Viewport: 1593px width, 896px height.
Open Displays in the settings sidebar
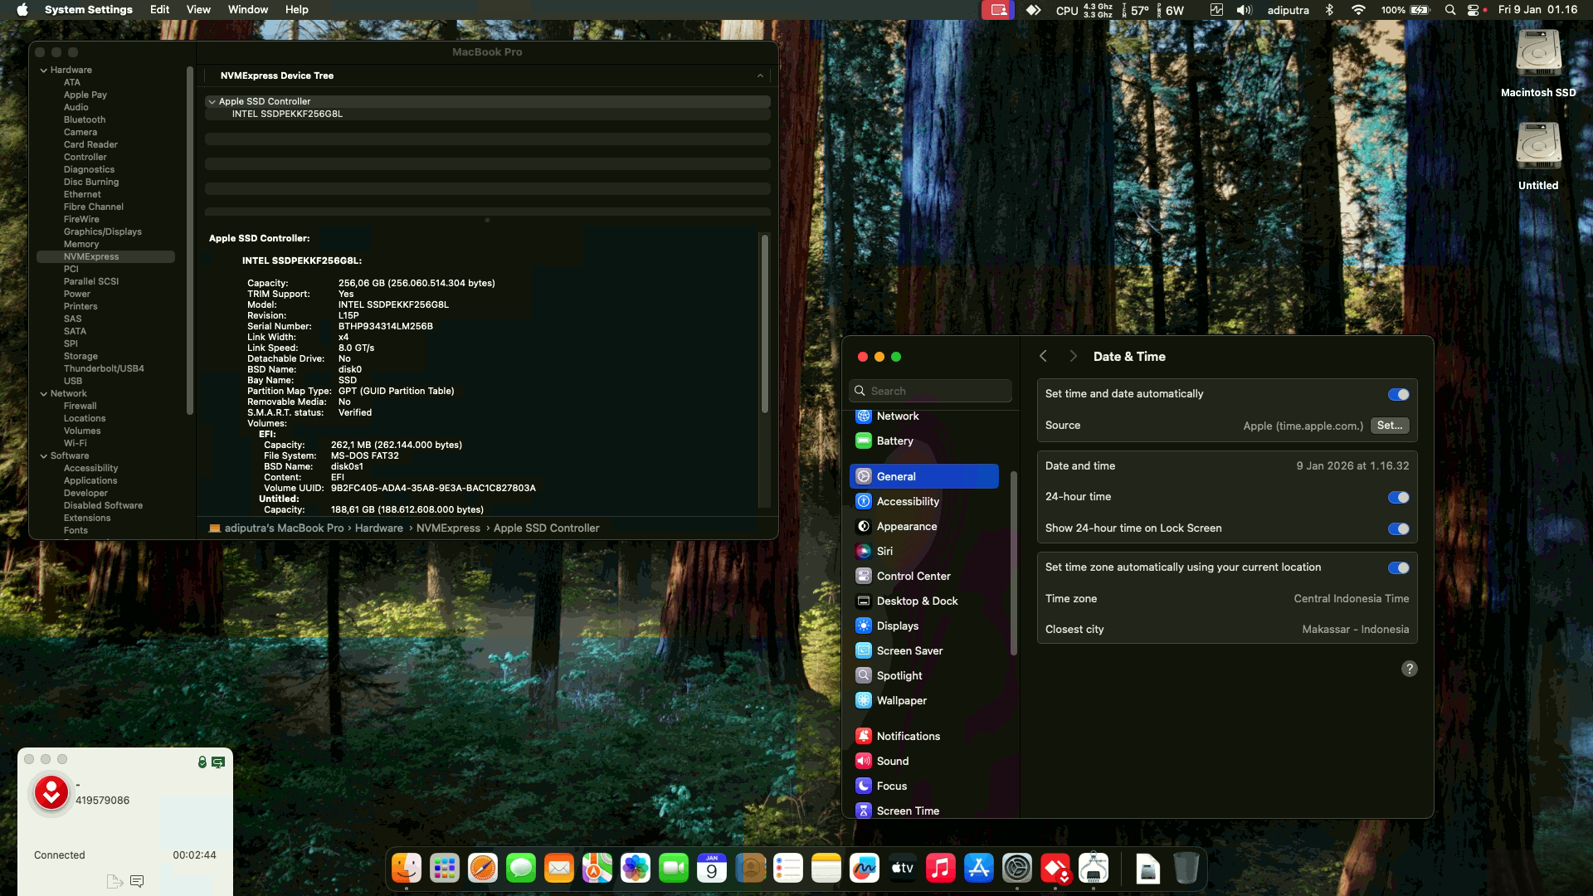897,626
